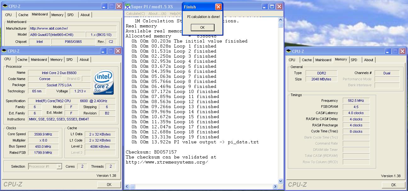Viewport: 408px width, 191px height.
Task: Click the Threads count field
Action: pos(110,166)
